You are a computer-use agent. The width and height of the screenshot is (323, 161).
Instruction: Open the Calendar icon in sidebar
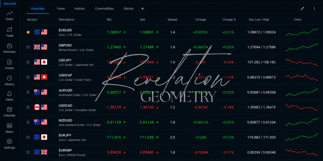point(9,109)
